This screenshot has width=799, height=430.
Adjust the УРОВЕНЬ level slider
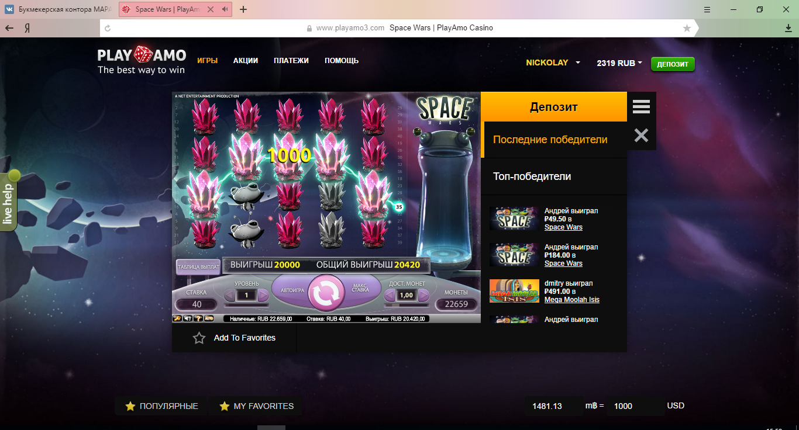pyautogui.click(x=246, y=305)
